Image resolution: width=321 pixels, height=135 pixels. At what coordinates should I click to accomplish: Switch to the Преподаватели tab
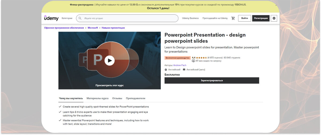pos(136,98)
